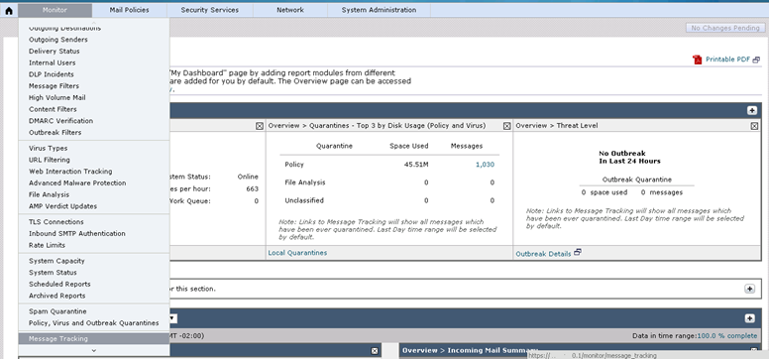The image size is (769, 359).
Task: Open the Network menu
Action: pyautogui.click(x=290, y=10)
